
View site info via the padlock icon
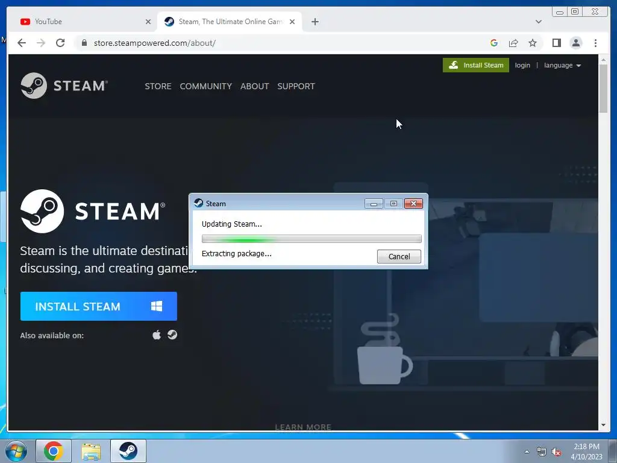tap(84, 43)
